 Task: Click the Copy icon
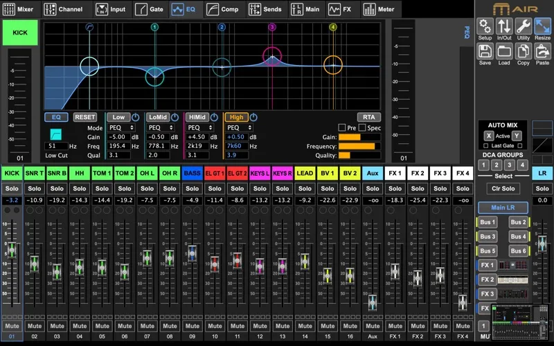[x=524, y=51]
